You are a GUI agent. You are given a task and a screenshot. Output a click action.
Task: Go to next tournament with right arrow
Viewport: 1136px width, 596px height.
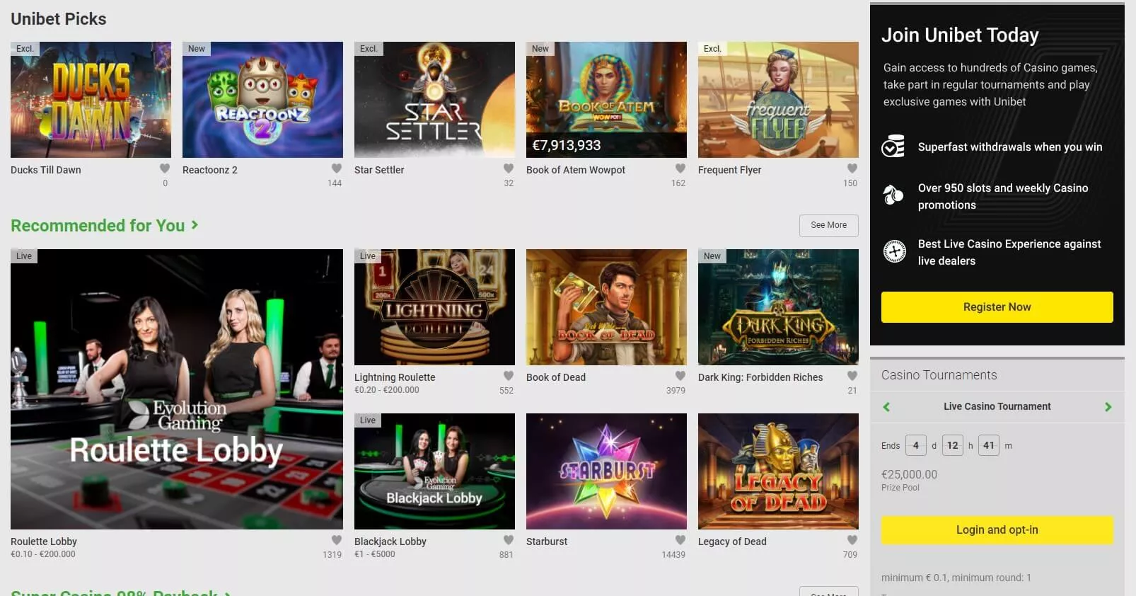pyautogui.click(x=1108, y=407)
